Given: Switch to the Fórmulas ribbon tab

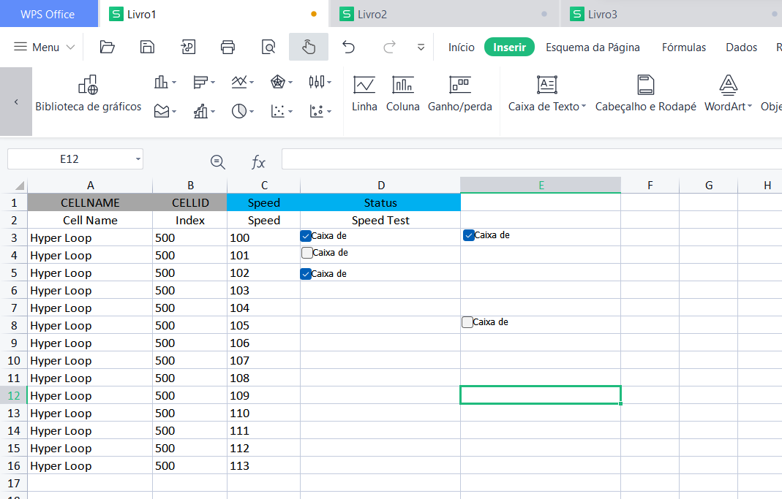Looking at the screenshot, I should click(683, 47).
